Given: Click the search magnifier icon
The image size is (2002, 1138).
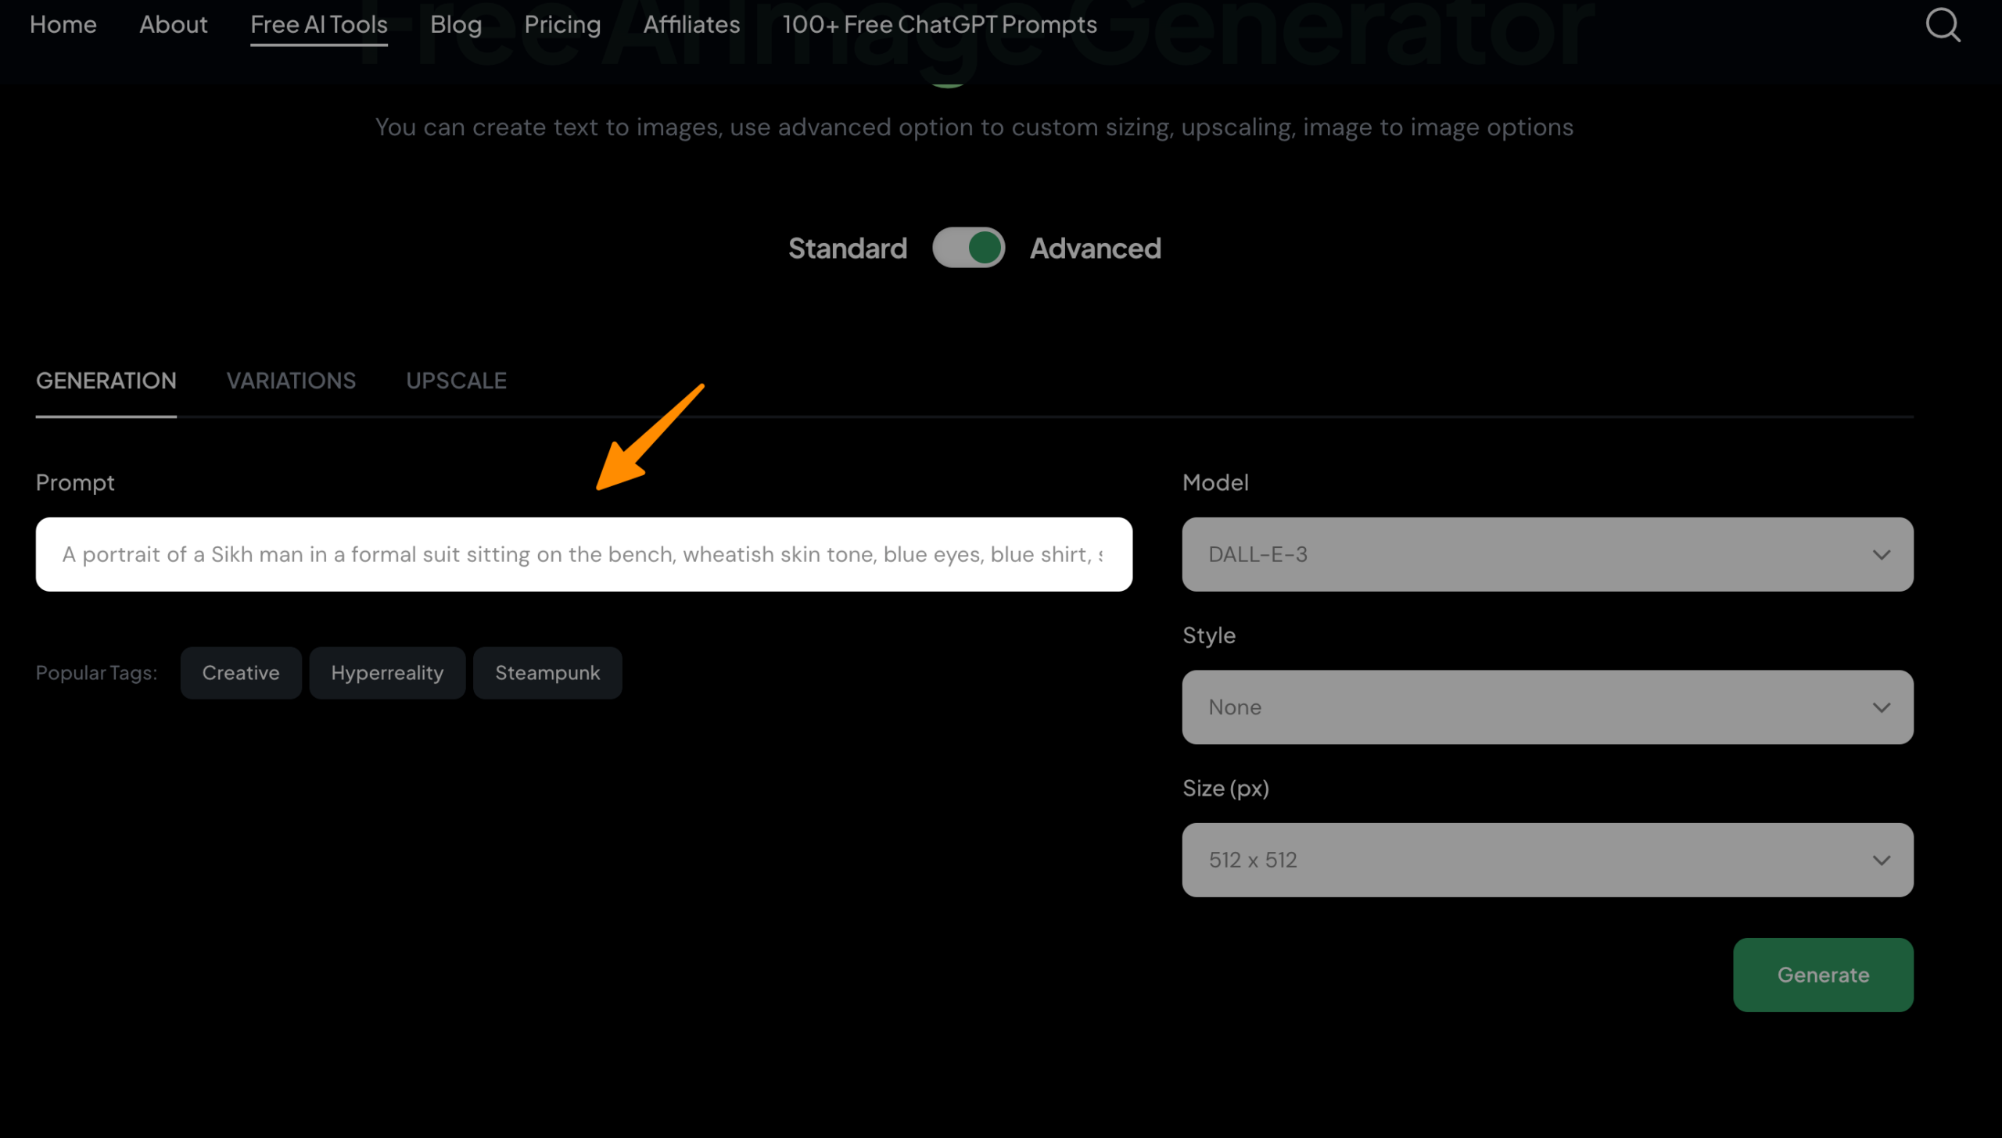Looking at the screenshot, I should tap(1942, 25).
